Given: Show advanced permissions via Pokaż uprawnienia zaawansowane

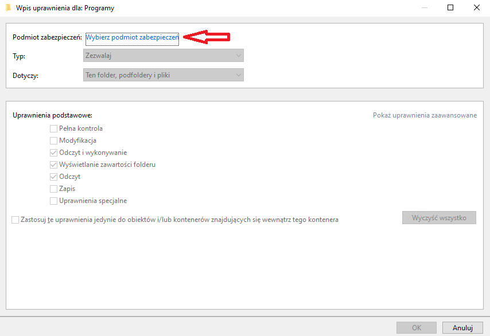Looking at the screenshot, I should pos(425,115).
